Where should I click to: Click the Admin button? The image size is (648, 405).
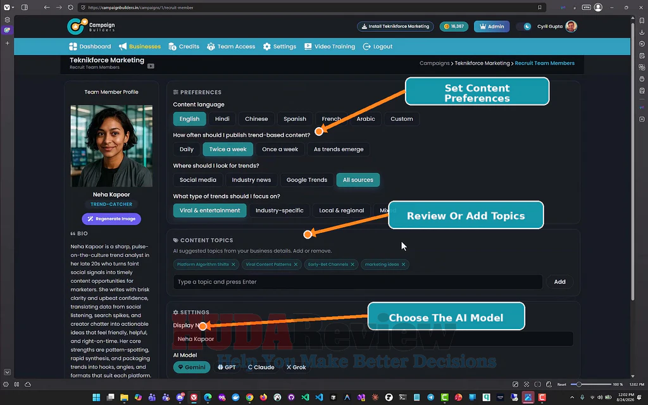(492, 27)
